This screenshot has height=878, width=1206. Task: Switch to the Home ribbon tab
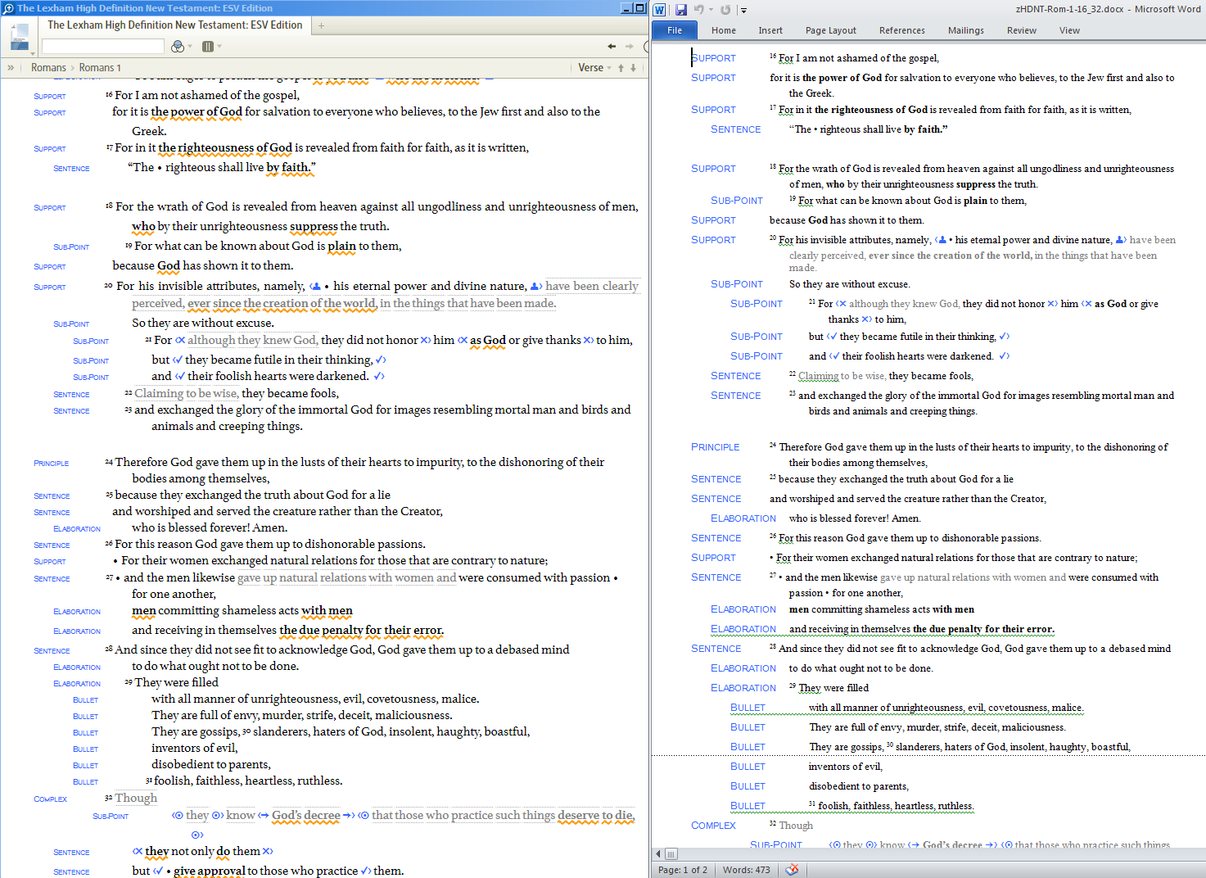724,30
